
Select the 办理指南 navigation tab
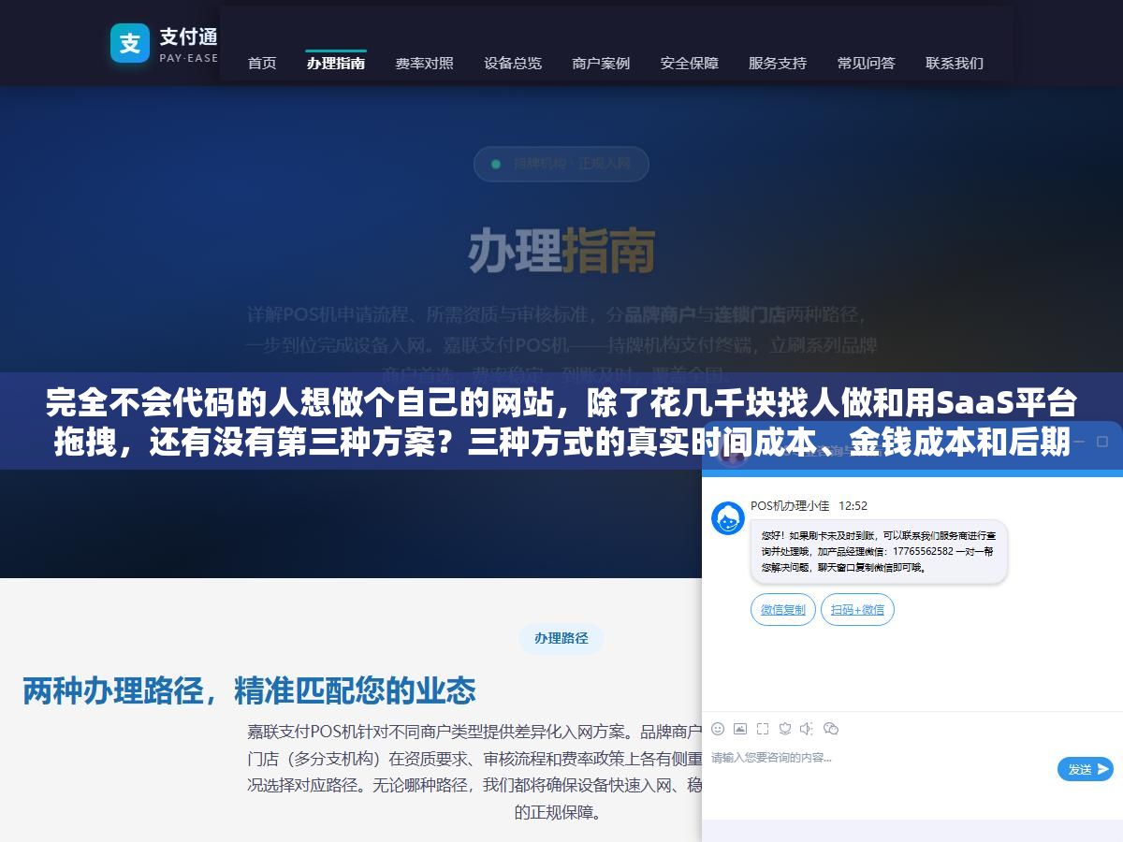336,63
